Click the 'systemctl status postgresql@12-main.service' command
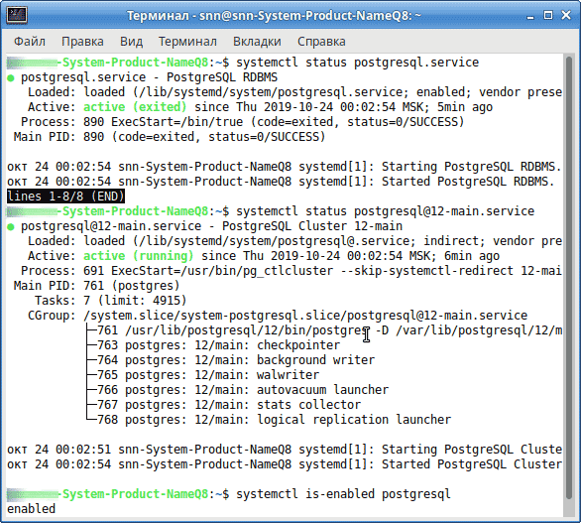 (x=386, y=211)
